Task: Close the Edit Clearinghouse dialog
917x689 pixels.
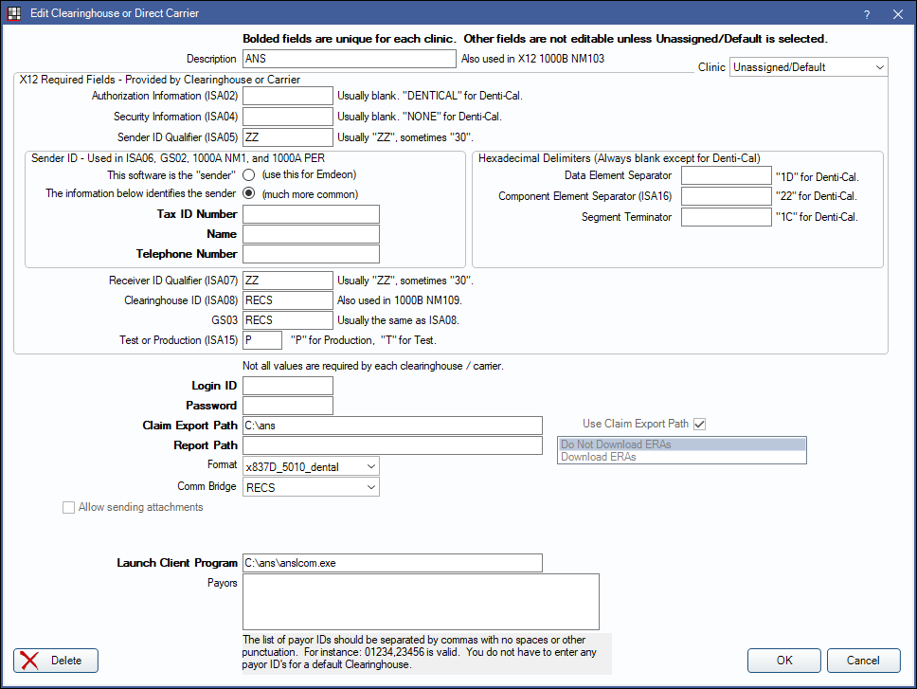Action: 898,14
